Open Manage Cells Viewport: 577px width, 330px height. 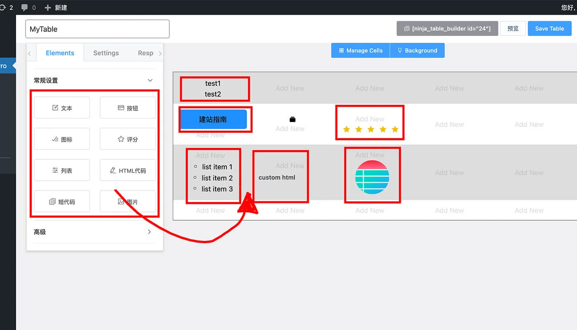(x=361, y=50)
